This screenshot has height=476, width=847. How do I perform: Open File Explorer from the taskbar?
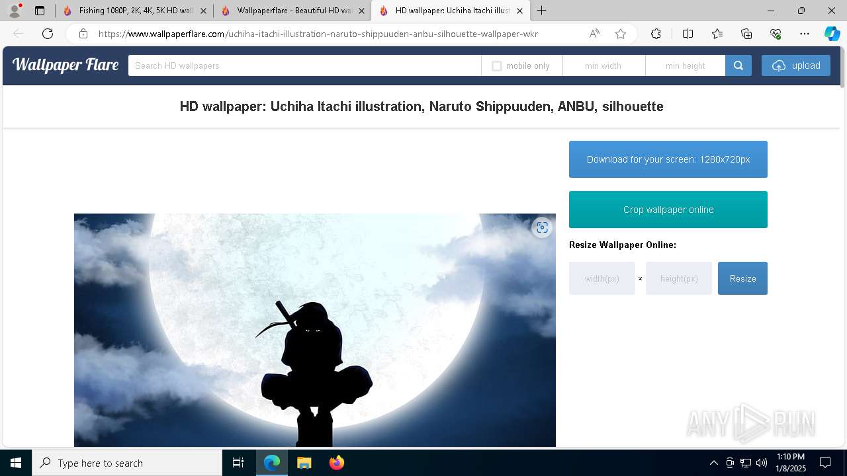pyautogui.click(x=304, y=463)
